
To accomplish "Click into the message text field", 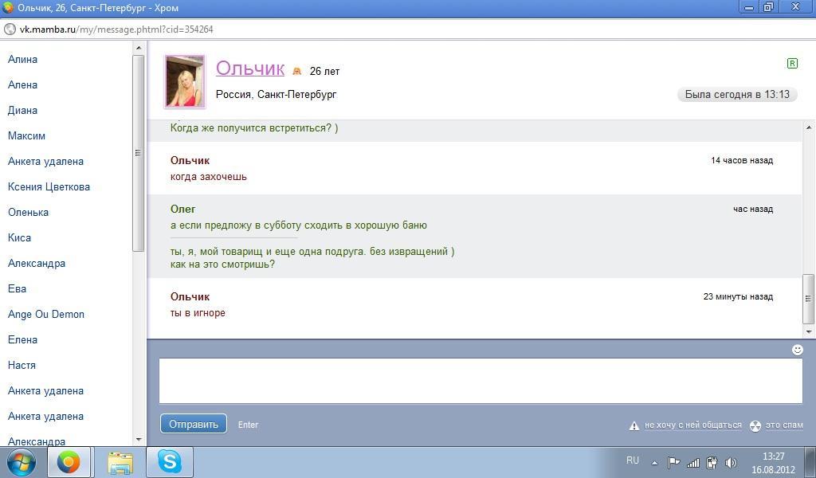I will 480,381.
